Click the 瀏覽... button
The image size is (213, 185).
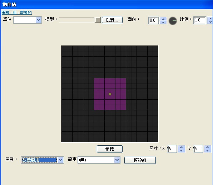pyautogui.click(x=112, y=20)
